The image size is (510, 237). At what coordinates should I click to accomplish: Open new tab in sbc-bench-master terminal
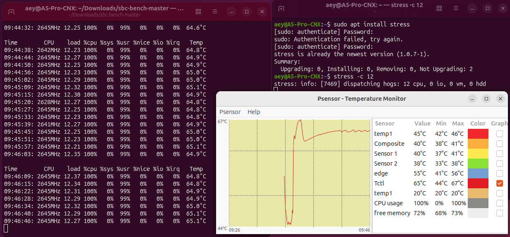coord(12,12)
